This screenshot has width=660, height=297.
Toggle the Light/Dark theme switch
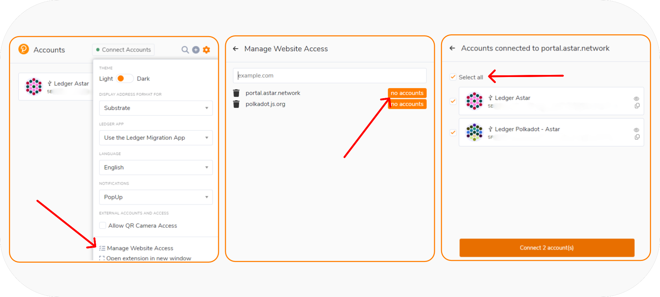click(x=125, y=79)
